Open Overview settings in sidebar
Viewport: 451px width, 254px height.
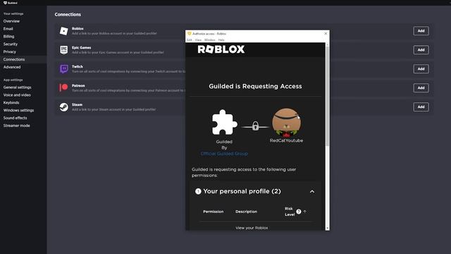click(11, 21)
